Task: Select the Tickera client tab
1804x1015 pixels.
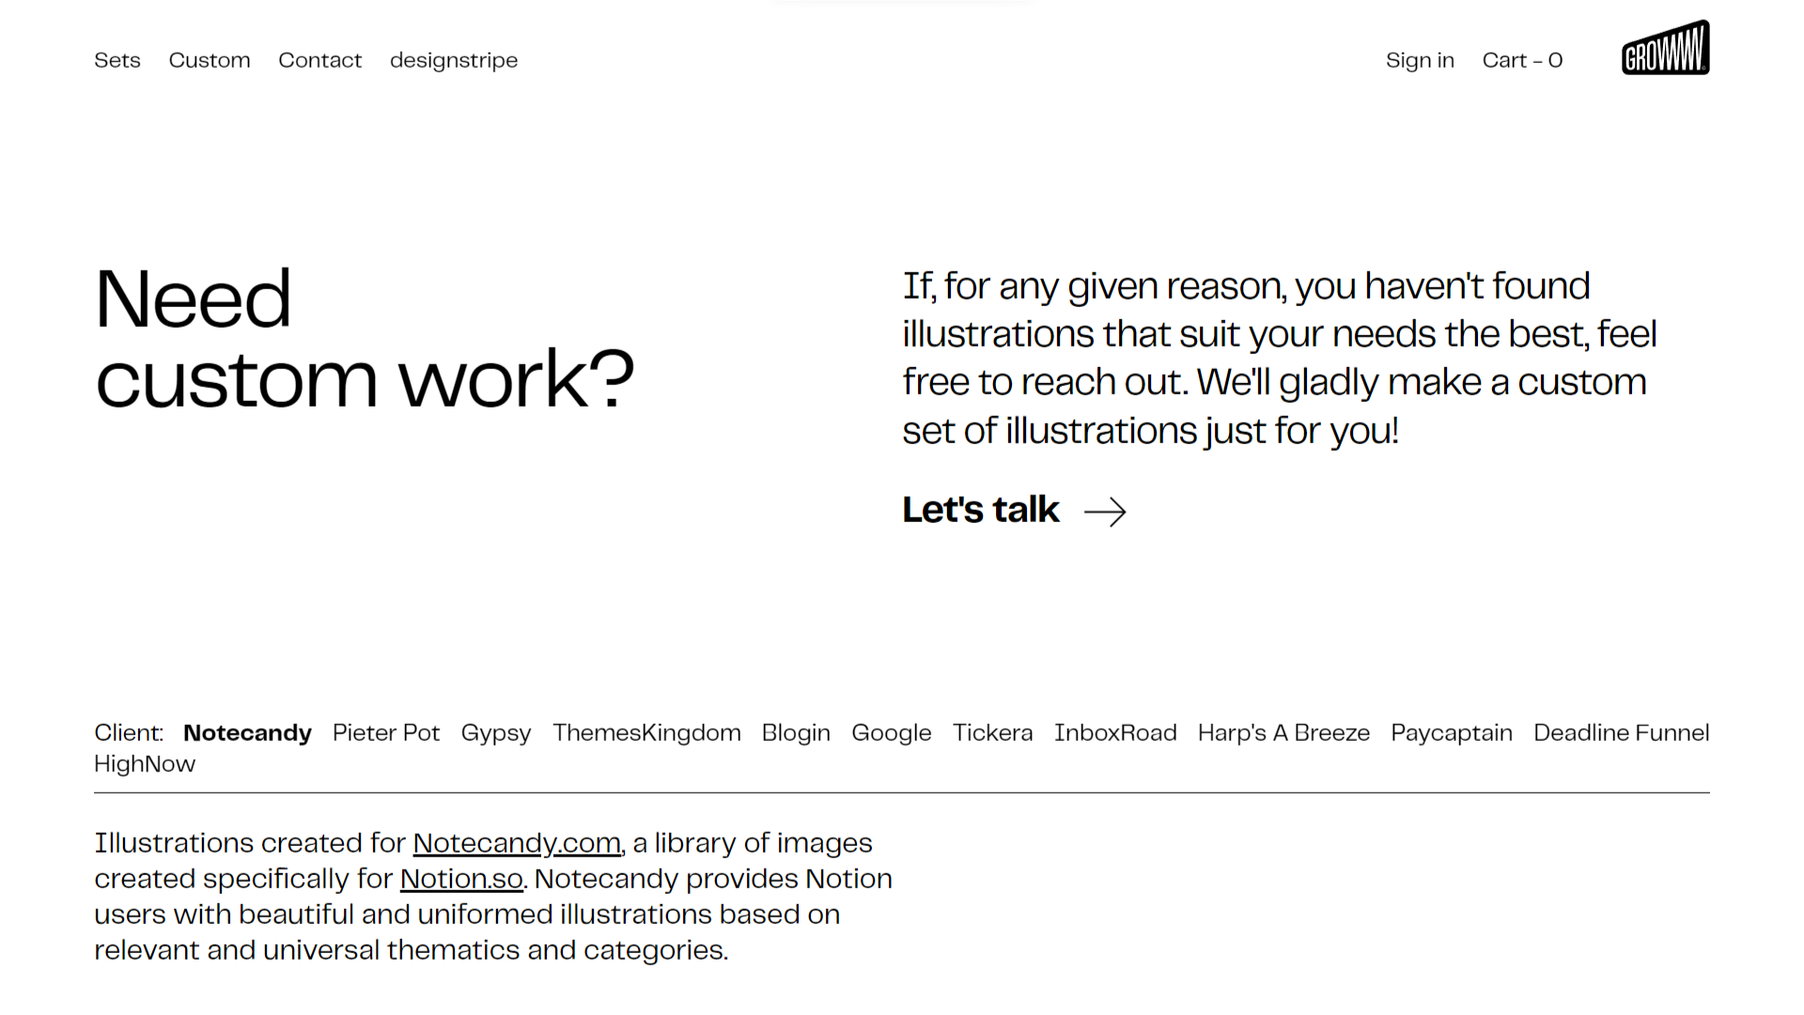Action: point(993,732)
